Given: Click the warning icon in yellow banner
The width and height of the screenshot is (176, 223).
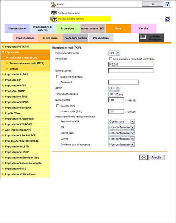Looking at the screenshot, I should [x=54, y=19].
